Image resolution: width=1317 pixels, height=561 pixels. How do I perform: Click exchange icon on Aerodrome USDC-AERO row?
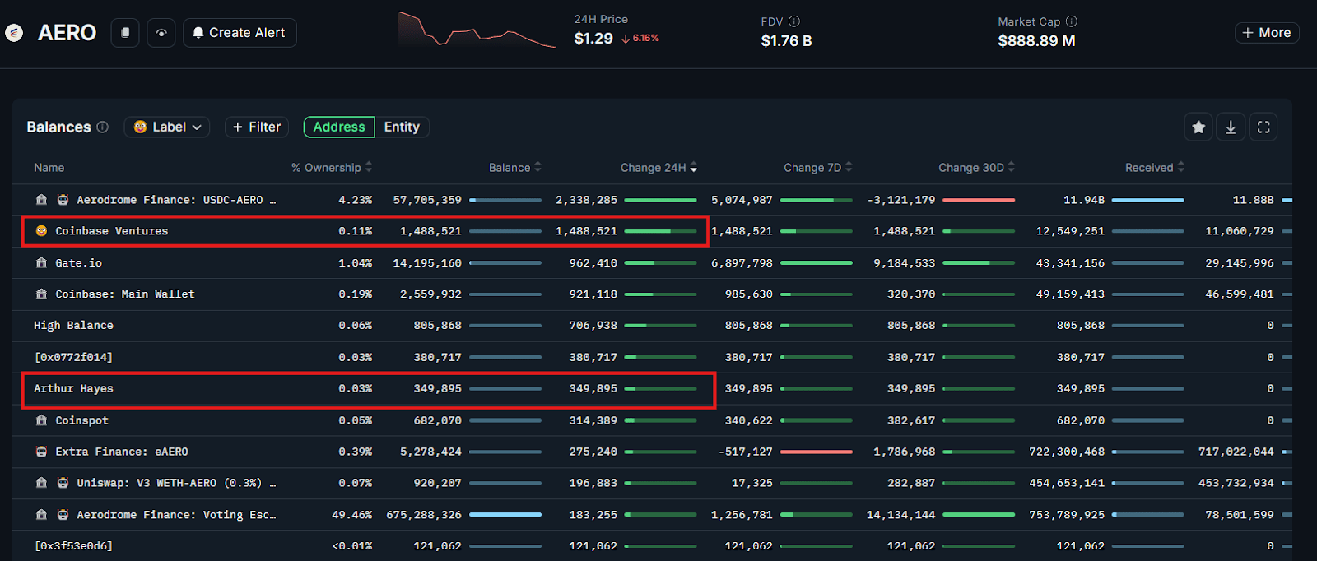pos(41,200)
